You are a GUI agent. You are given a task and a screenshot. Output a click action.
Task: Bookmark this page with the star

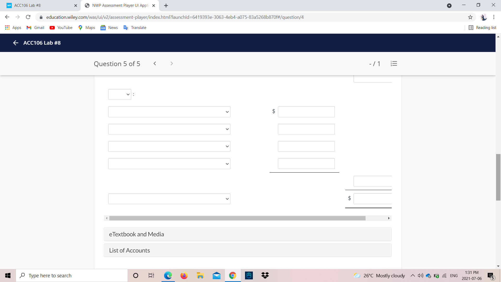[470, 17]
